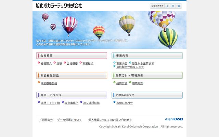Open the 会社概要 section header
Viewport: 219px width, 137px height.
[x=72, y=55]
